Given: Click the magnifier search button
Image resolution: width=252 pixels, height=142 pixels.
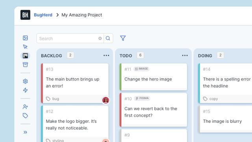Looking at the screenshot, I should [108, 38].
